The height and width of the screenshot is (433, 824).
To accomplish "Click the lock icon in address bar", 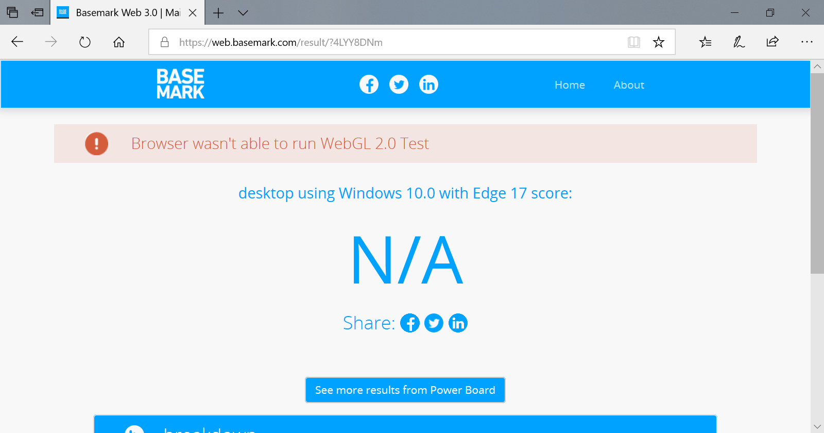I will click(165, 42).
